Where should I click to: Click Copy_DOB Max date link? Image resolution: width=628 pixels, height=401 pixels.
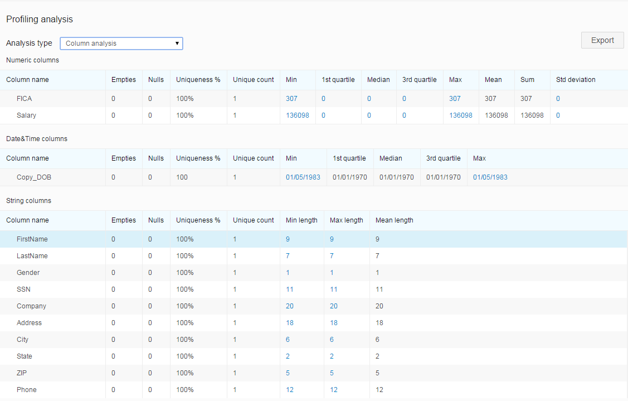(490, 177)
